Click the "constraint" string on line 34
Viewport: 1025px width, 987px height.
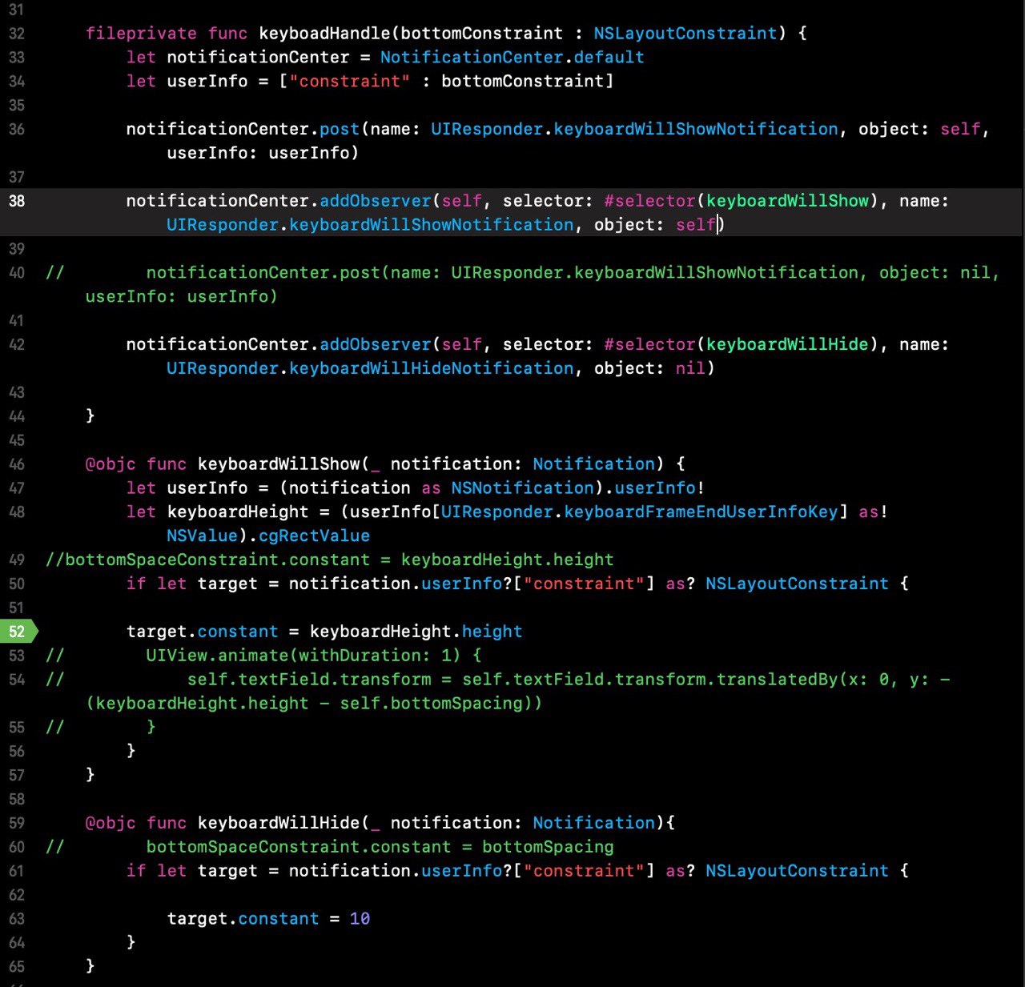[350, 82]
